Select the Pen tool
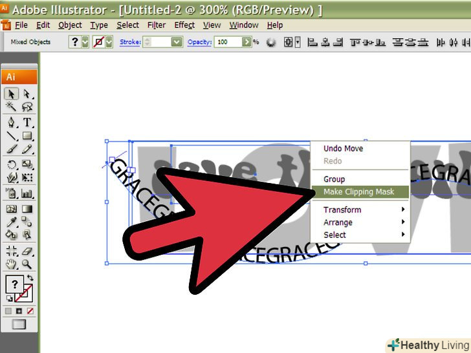Screen dimensions: 471x353 point(12,122)
